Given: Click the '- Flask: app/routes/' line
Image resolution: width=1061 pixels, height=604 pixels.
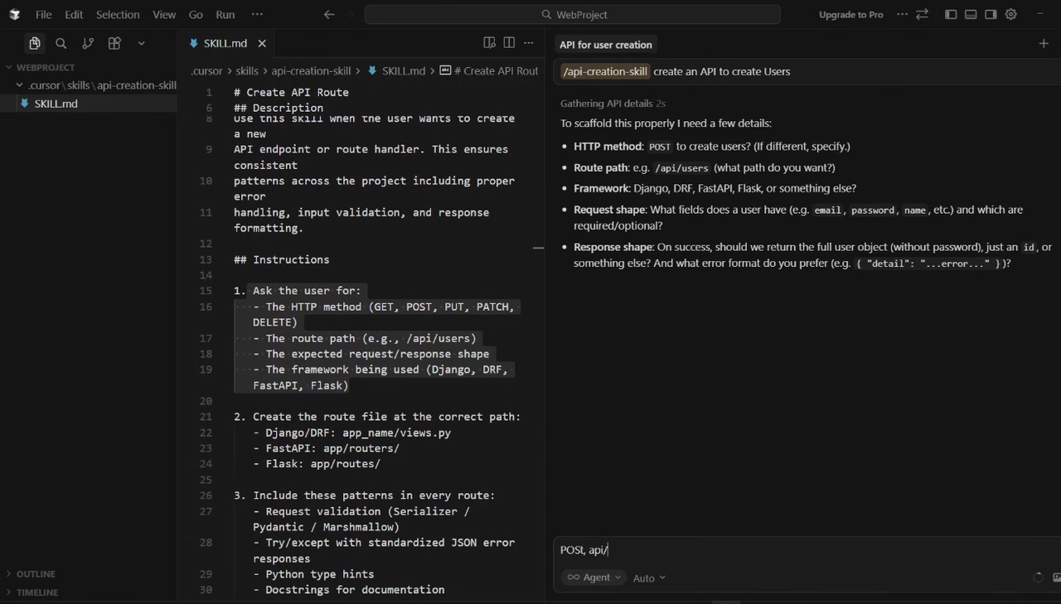Looking at the screenshot, I should tap(317, 464).
